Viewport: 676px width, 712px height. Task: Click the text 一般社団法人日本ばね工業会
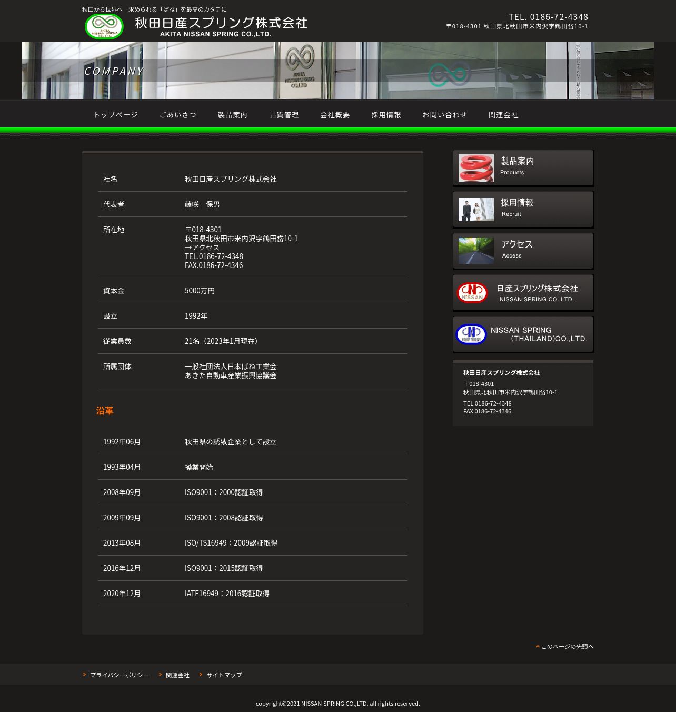point(231,367)
